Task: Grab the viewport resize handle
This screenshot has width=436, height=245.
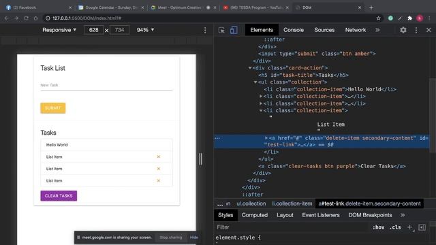Action: click(200, 159)
